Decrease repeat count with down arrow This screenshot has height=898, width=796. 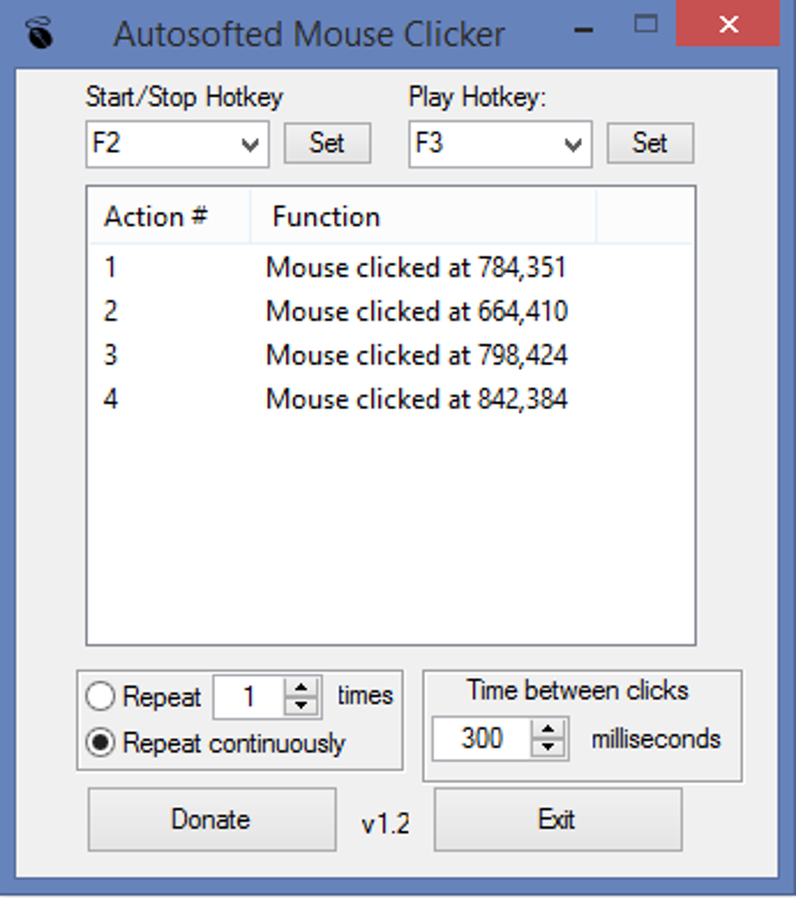[x=301, y=706]
